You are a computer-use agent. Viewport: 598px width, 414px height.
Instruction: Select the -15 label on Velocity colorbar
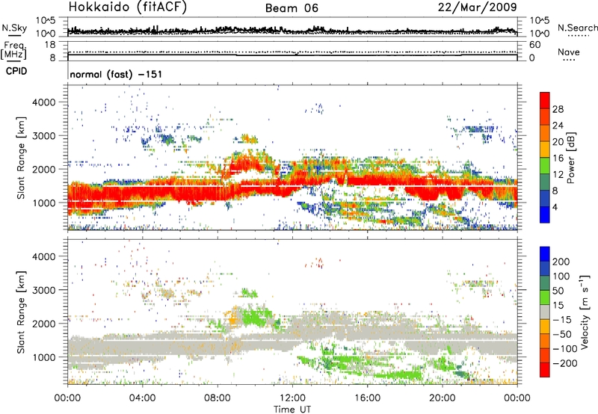coord(562,320)
